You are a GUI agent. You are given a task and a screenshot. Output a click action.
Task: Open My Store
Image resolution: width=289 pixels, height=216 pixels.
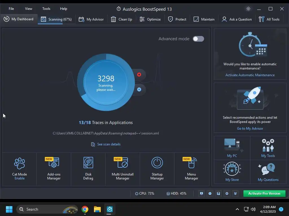pyautogui.click(x=232, y=172)
